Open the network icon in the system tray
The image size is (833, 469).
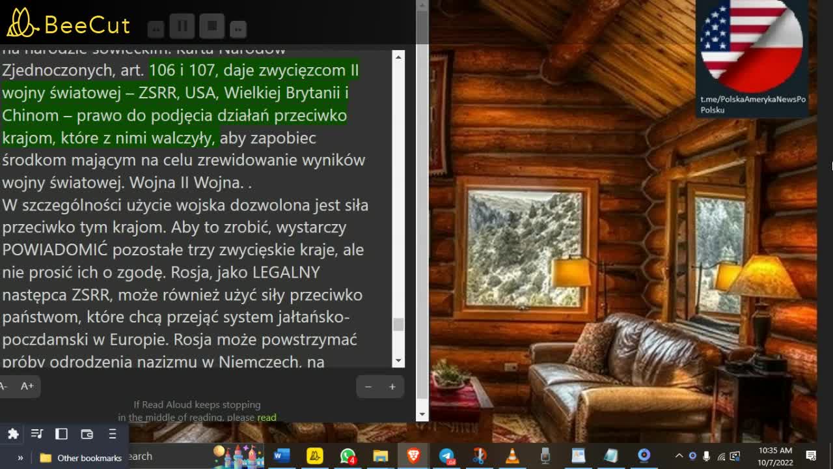(721, 456)
